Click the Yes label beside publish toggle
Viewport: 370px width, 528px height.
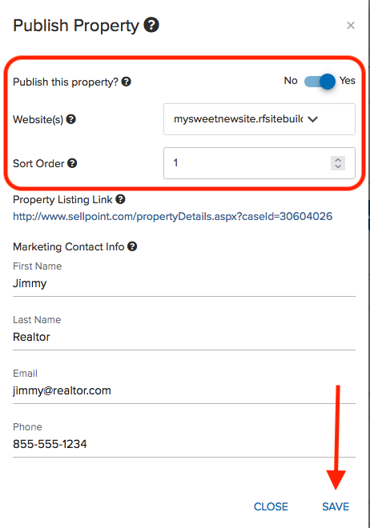(x=347, y=81)
